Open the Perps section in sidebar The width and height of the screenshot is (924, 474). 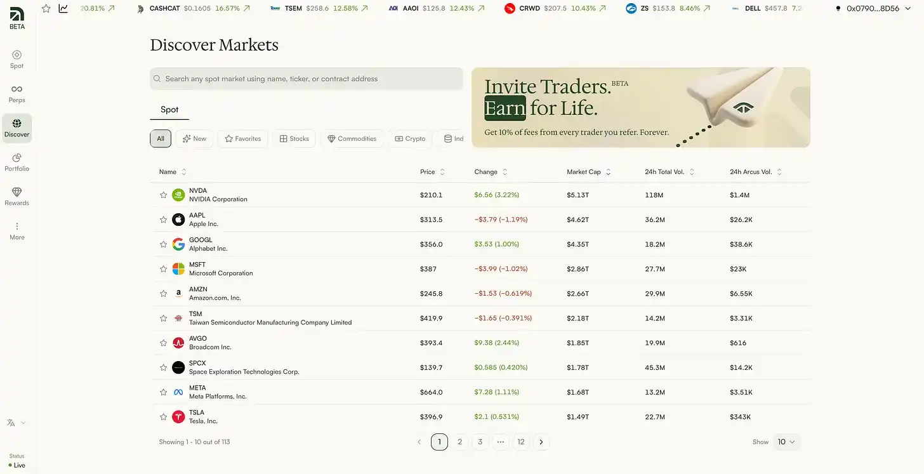[x=16, y=93]
